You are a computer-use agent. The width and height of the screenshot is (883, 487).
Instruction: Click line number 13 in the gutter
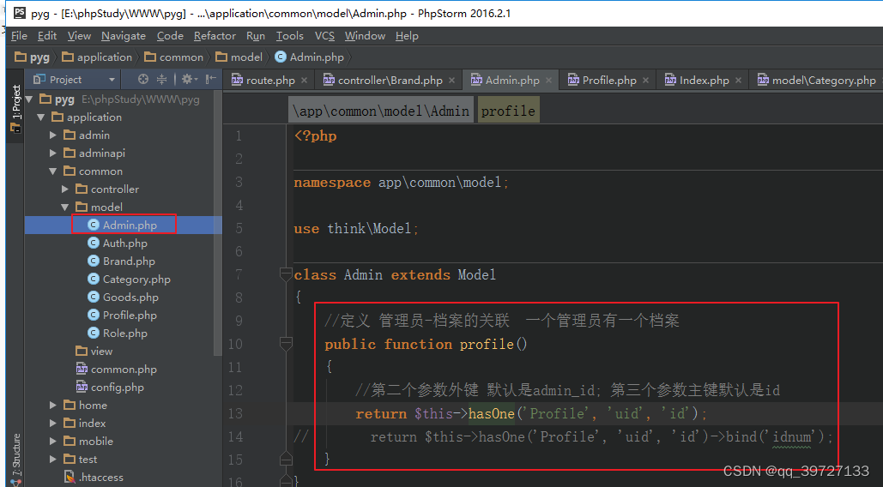(x=235, y=413)
